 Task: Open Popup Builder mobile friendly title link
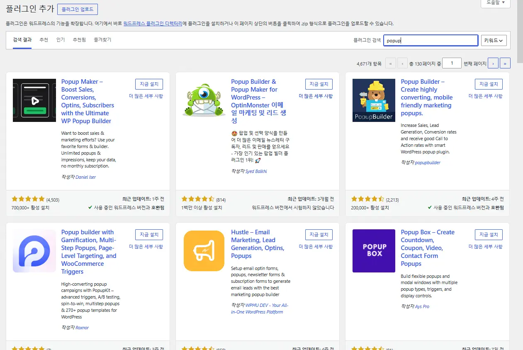(x=426, y=97)
